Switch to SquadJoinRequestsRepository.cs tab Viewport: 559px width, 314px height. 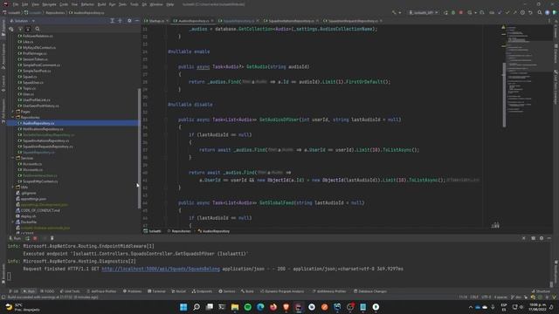pyautogui.click(x=350, y=21)
